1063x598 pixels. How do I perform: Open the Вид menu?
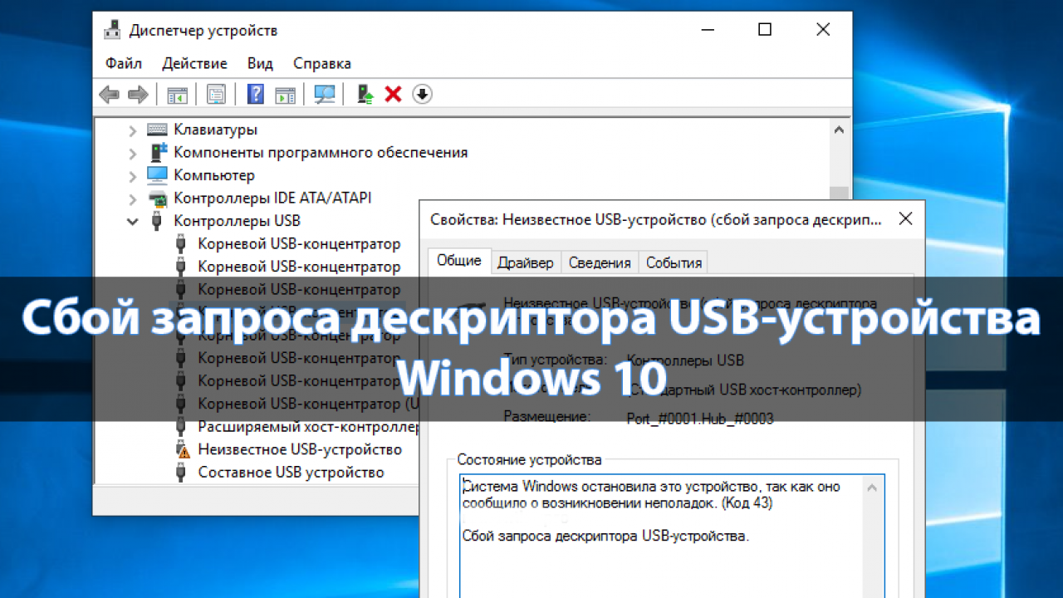[260, 63]
